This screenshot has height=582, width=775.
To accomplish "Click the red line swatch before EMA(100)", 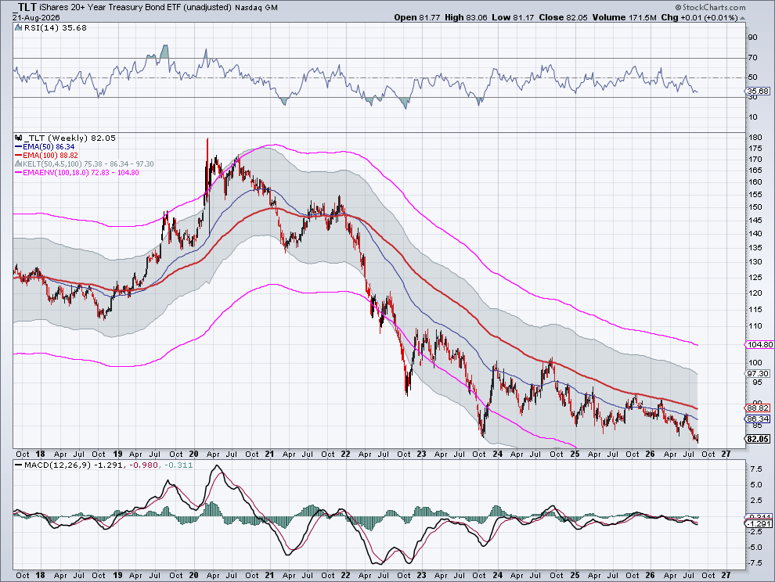I will (18, 156).
